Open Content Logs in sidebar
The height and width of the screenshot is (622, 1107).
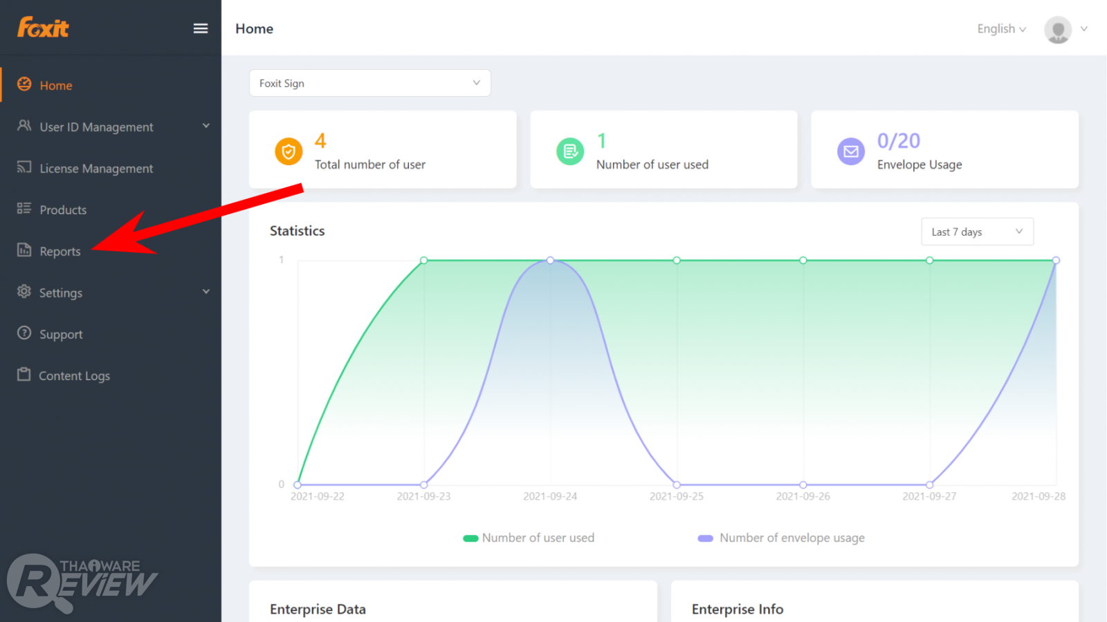tap(74, 376)
